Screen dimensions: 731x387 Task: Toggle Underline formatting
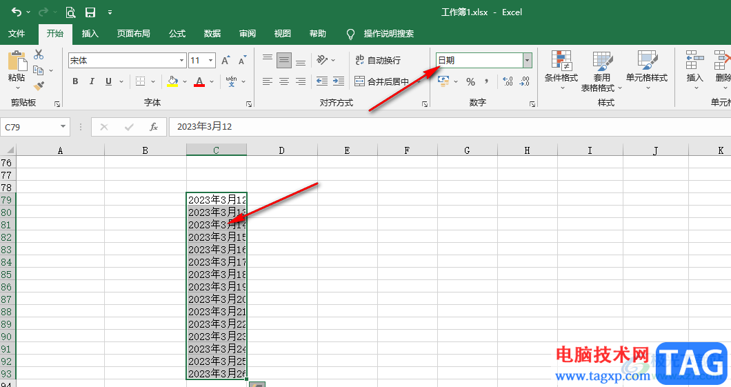[x=109, y=81]
